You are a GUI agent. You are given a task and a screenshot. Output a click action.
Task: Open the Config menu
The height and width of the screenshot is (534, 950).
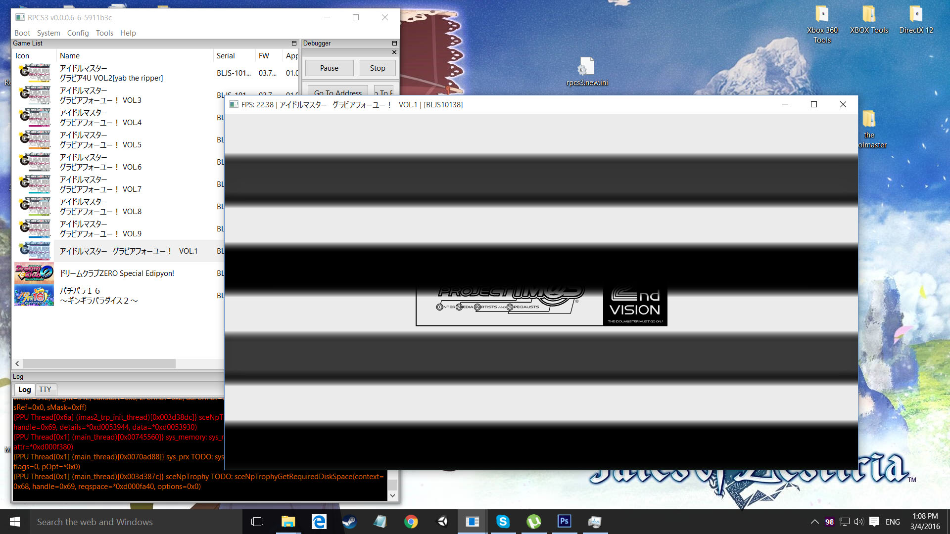coord(78,33)
